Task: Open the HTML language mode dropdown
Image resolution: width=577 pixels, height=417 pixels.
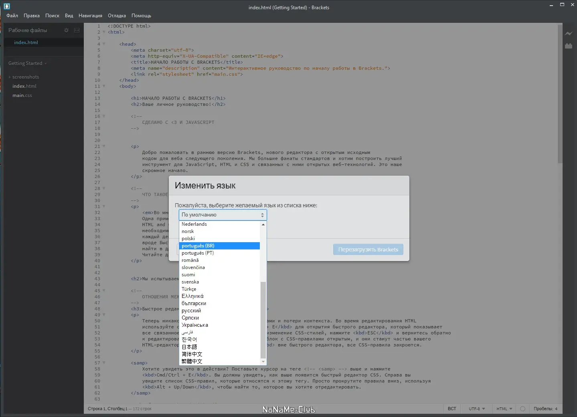Action: (x=504, y=409)
